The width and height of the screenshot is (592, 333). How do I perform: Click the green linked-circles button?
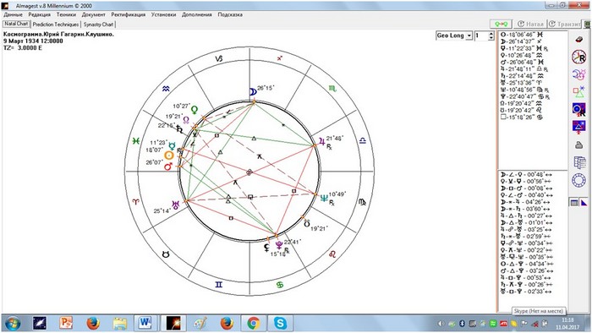point(501,25)
